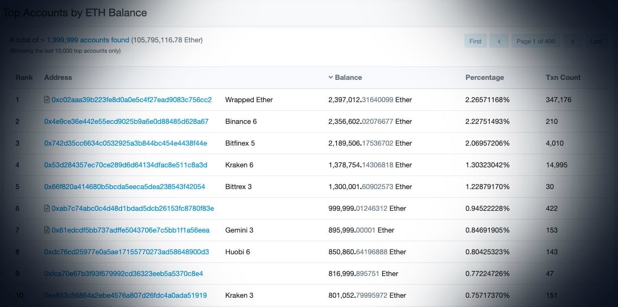618x307 pixels.
Task: Click transaction count 14,995
Action: [x=557, y=165]
